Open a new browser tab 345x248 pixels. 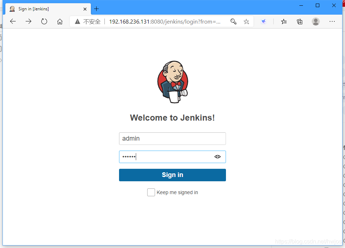coord(96,9)
